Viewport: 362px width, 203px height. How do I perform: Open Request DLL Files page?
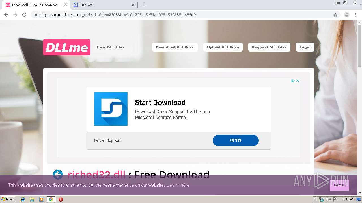[269, 47]
